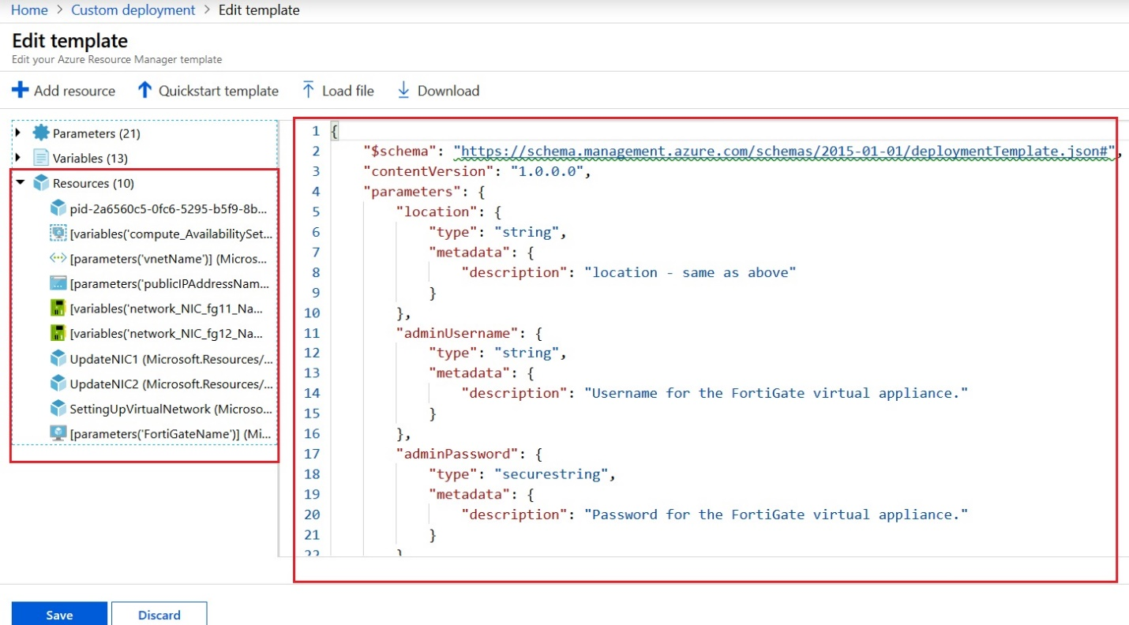Discard template changes
The image size is (1129, 625).
click(x=159, y=615)
